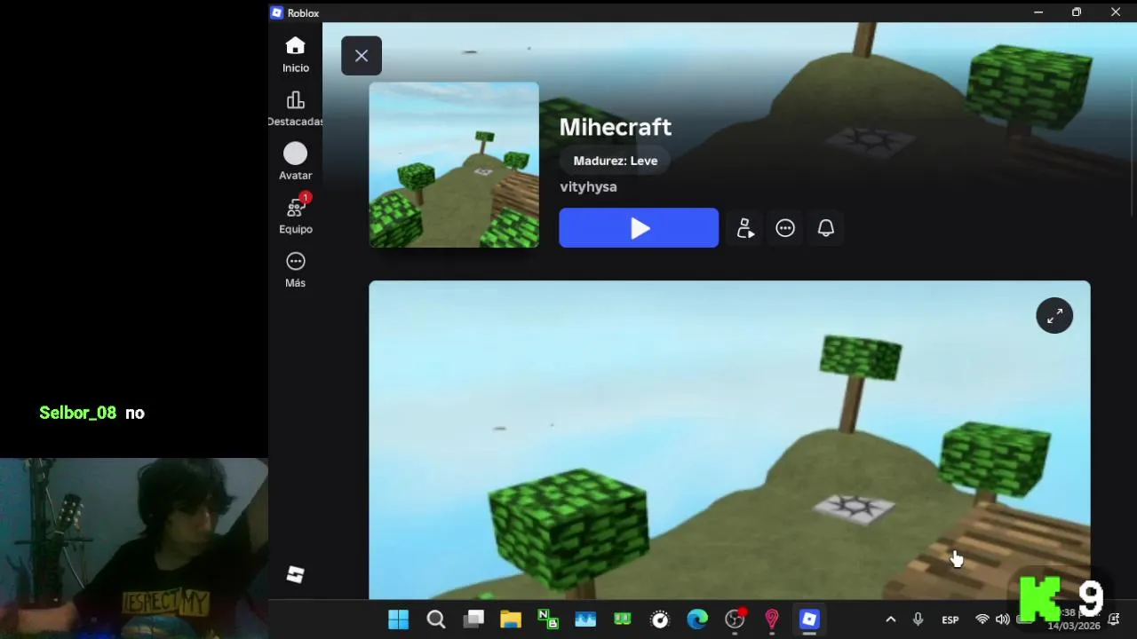
Task: Click the Roblox Studio logo at sidebar bottom
Action: pos(296,575)
